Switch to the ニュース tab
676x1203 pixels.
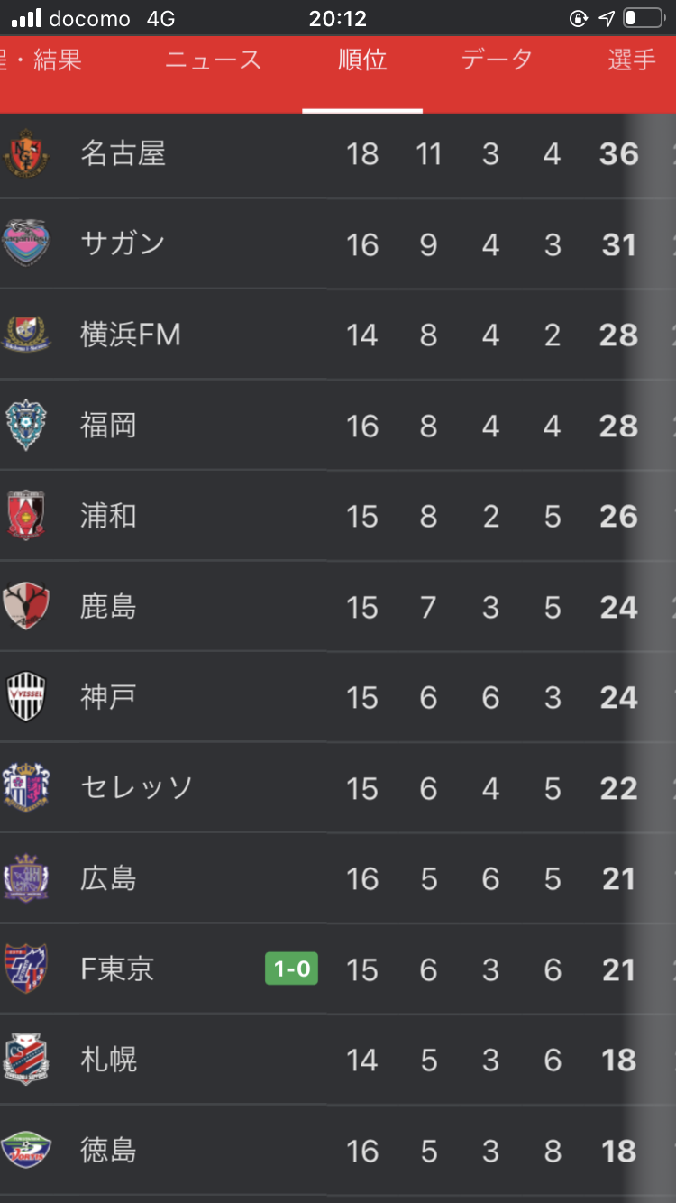click(x=214, y=60)
